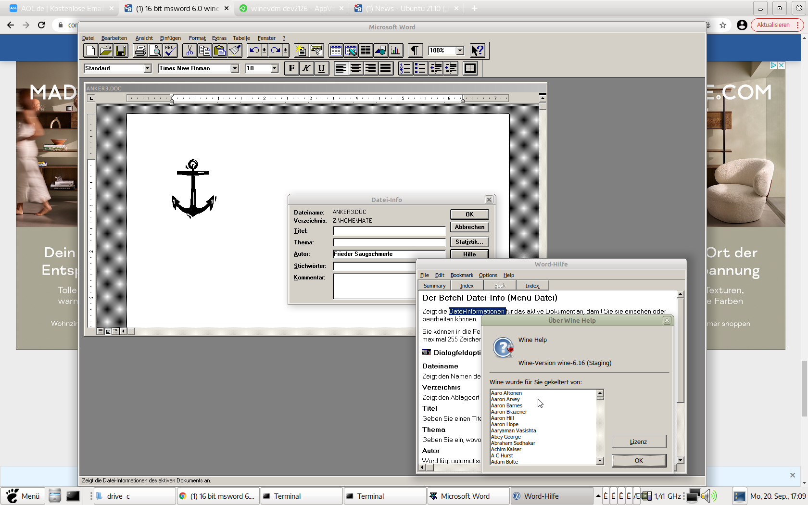
Task: Click the AutoText keyboard icon
Action: coord(316,50)
